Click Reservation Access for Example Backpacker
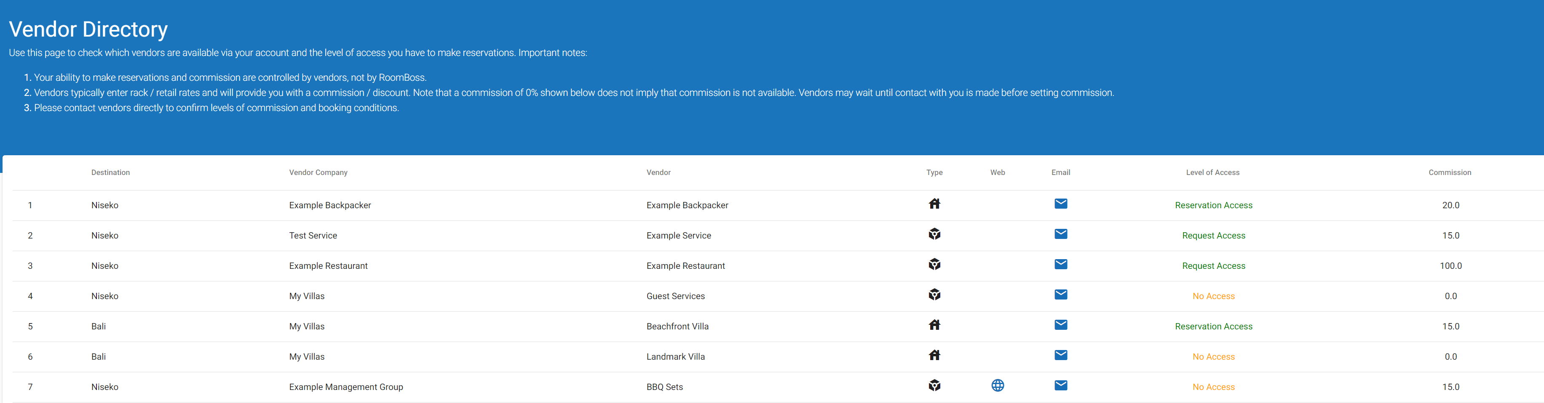 [x=1213, y=205]
